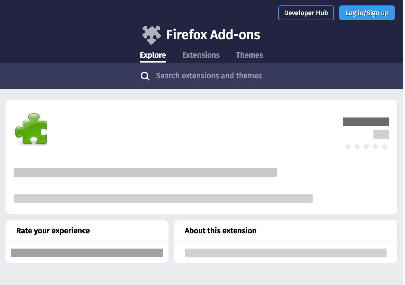This screenshot has height=285, width=405.
Task: Switch to the Themes tab
Action: pos(249,55)
